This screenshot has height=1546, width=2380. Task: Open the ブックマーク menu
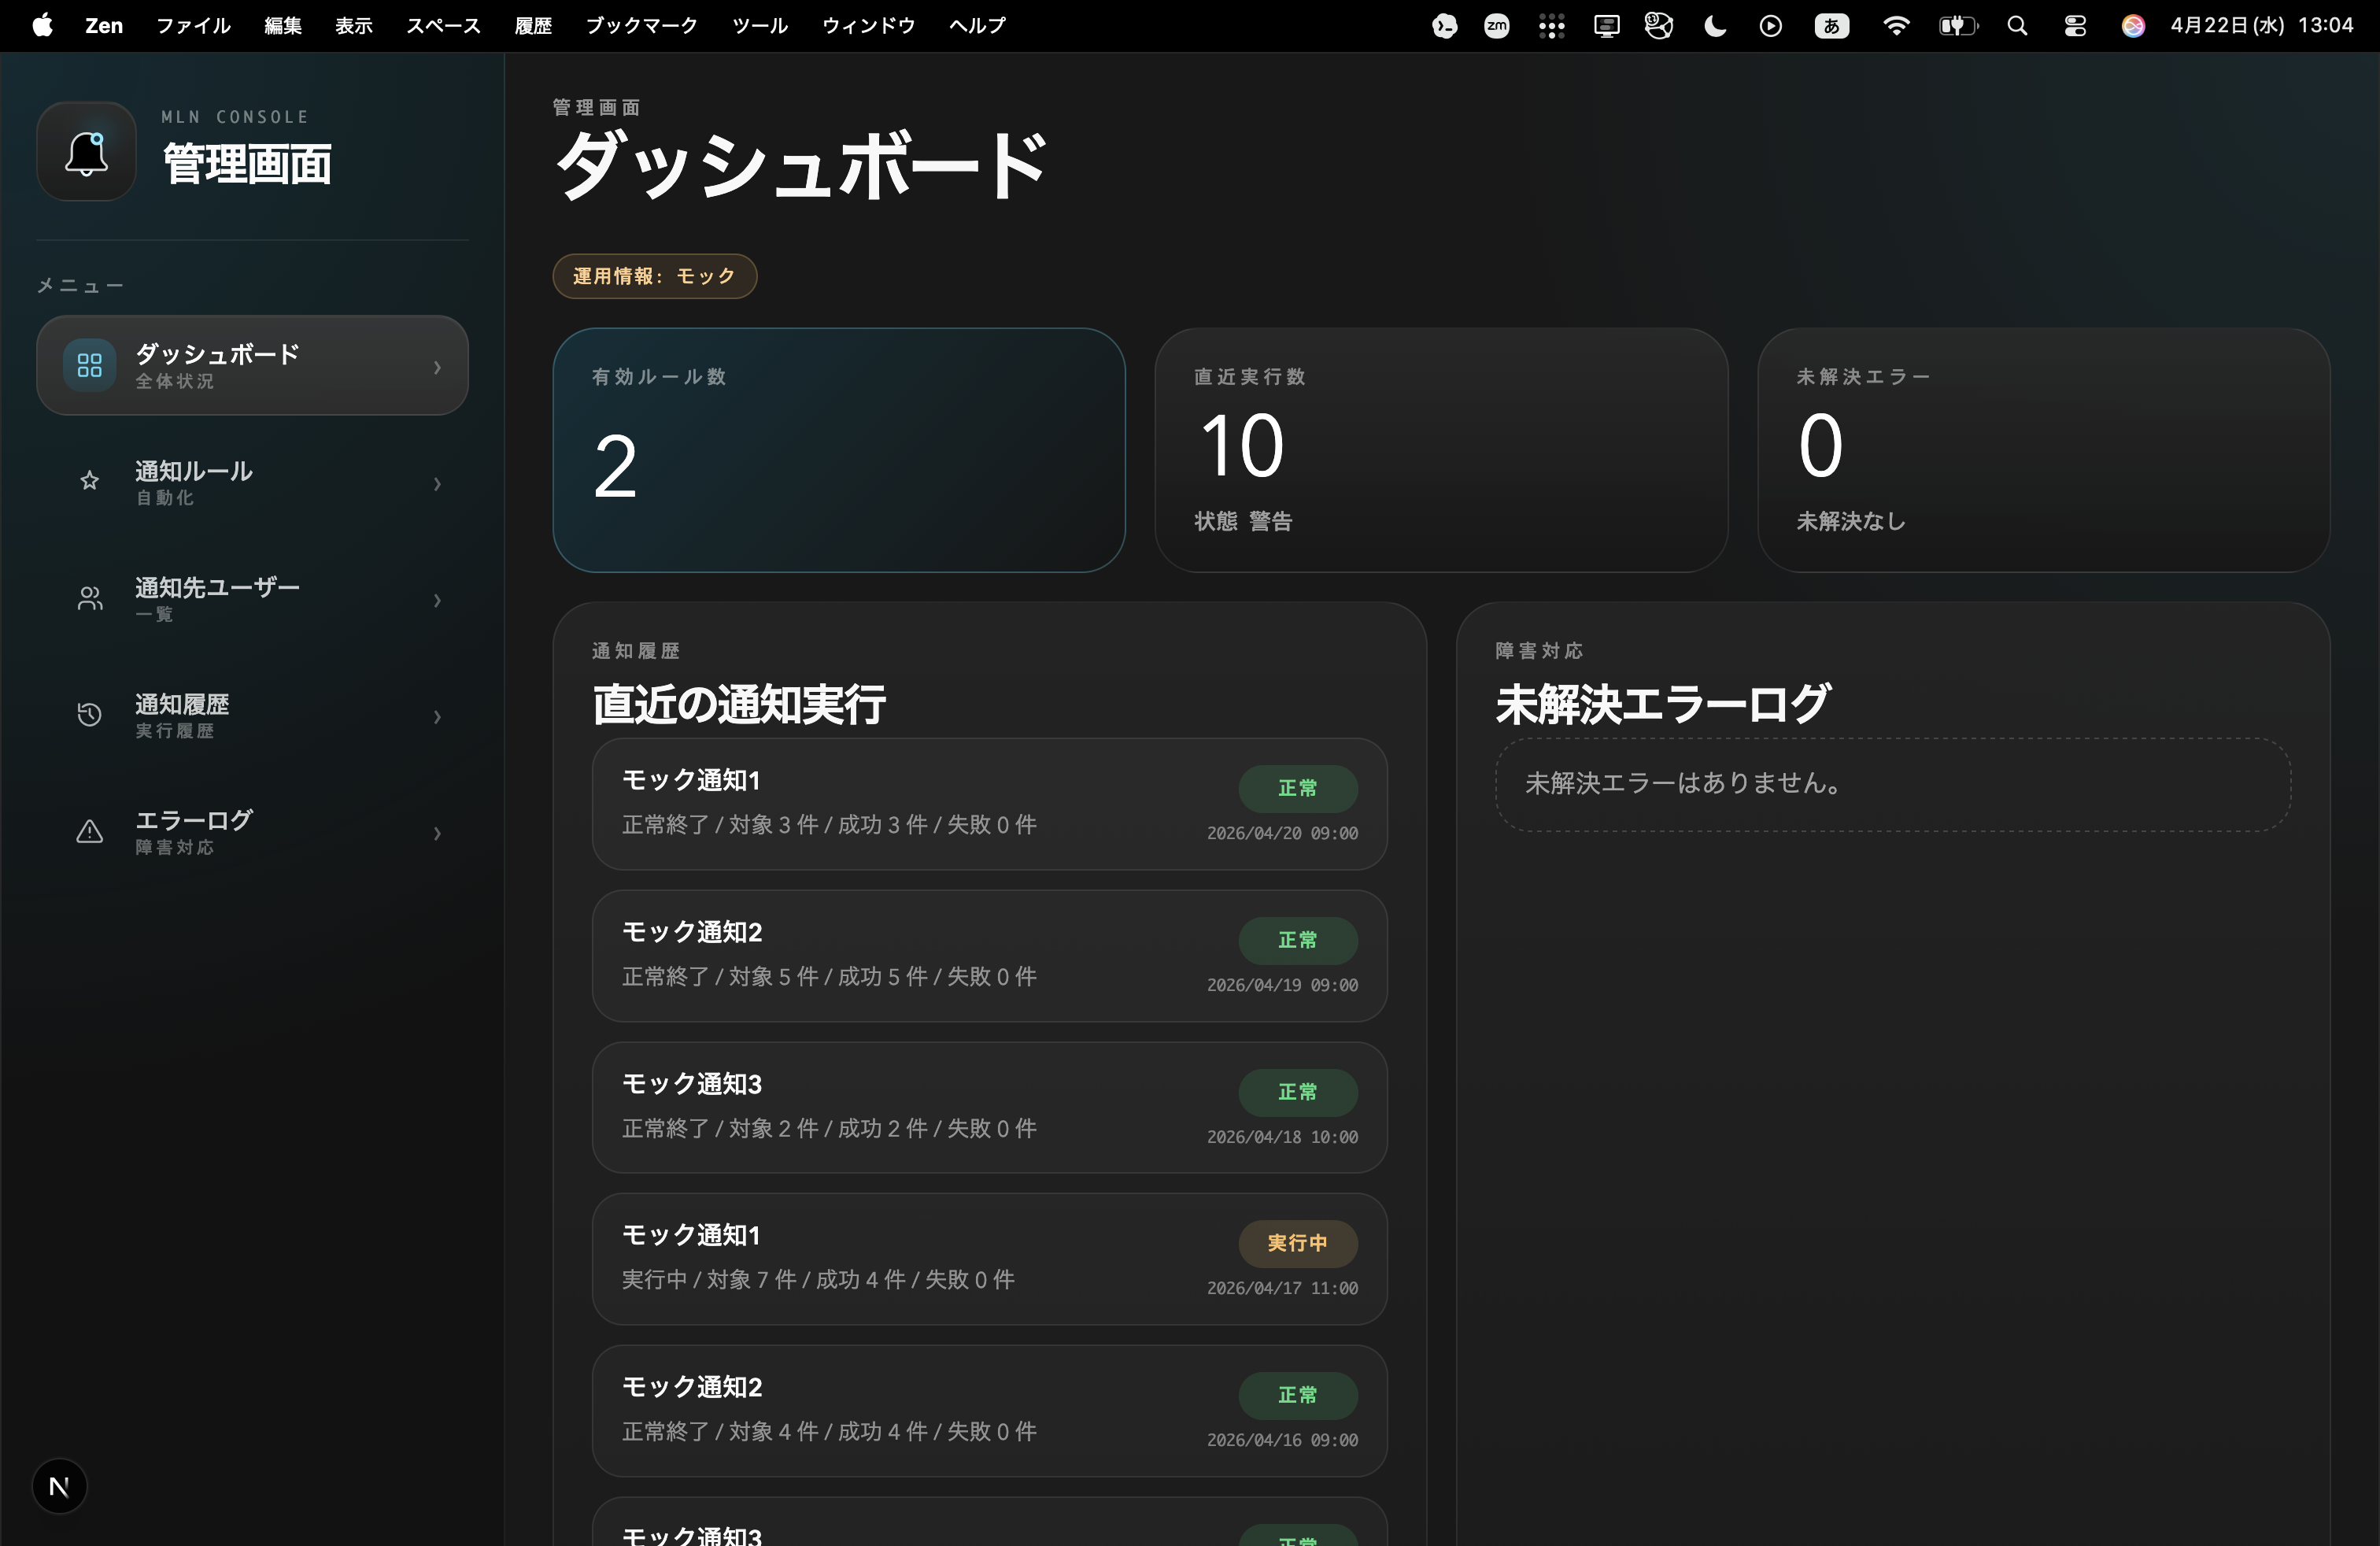click(641, 26)
